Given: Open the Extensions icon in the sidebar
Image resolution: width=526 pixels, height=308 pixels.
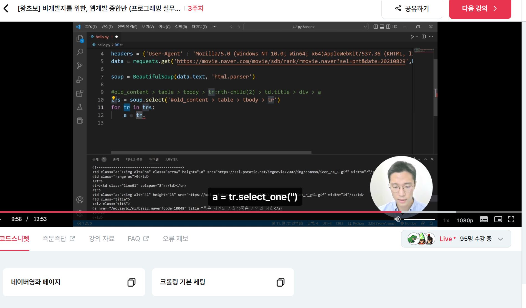Looking at the screenshot, I should (80, 93).
